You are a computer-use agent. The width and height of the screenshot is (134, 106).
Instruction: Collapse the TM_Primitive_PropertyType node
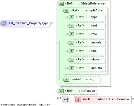tap(52, 24)
